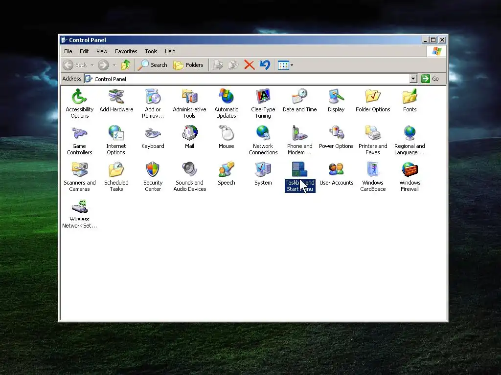Viewport: 501px width, 375px height.
Task: Open the Mail applet icon
Action: coord(189,133)
